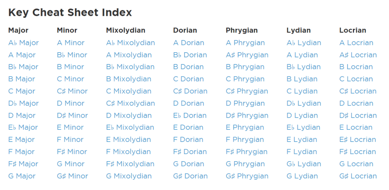
Task: Click the A♭ Mixolydian link
Action: (x=130, y=43)
